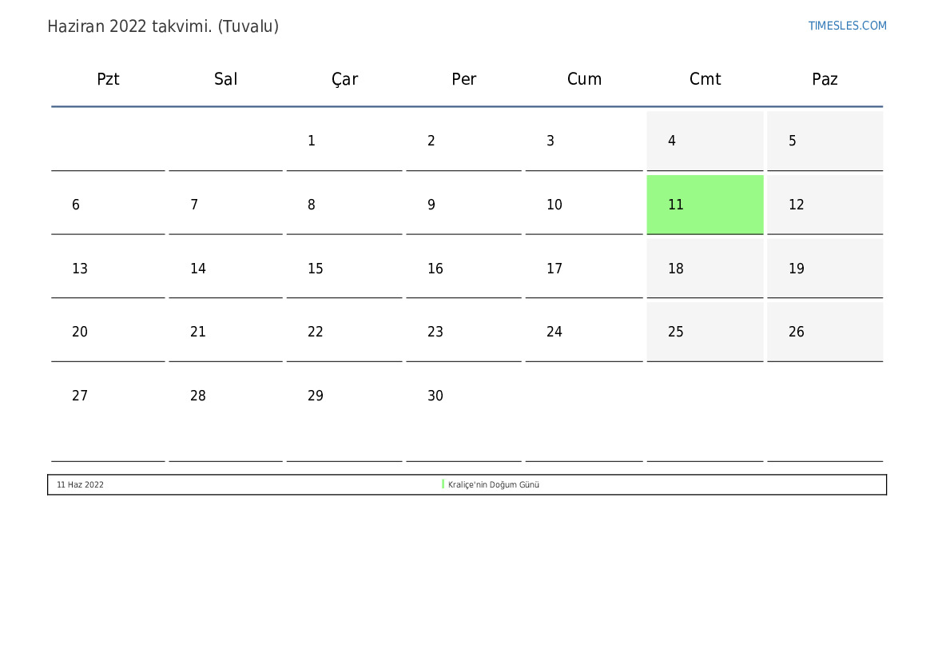Image resolution: width=934 pixels, height=661 pixels.
Task: Click the Cmt weekday header
Action: [705, 79]
